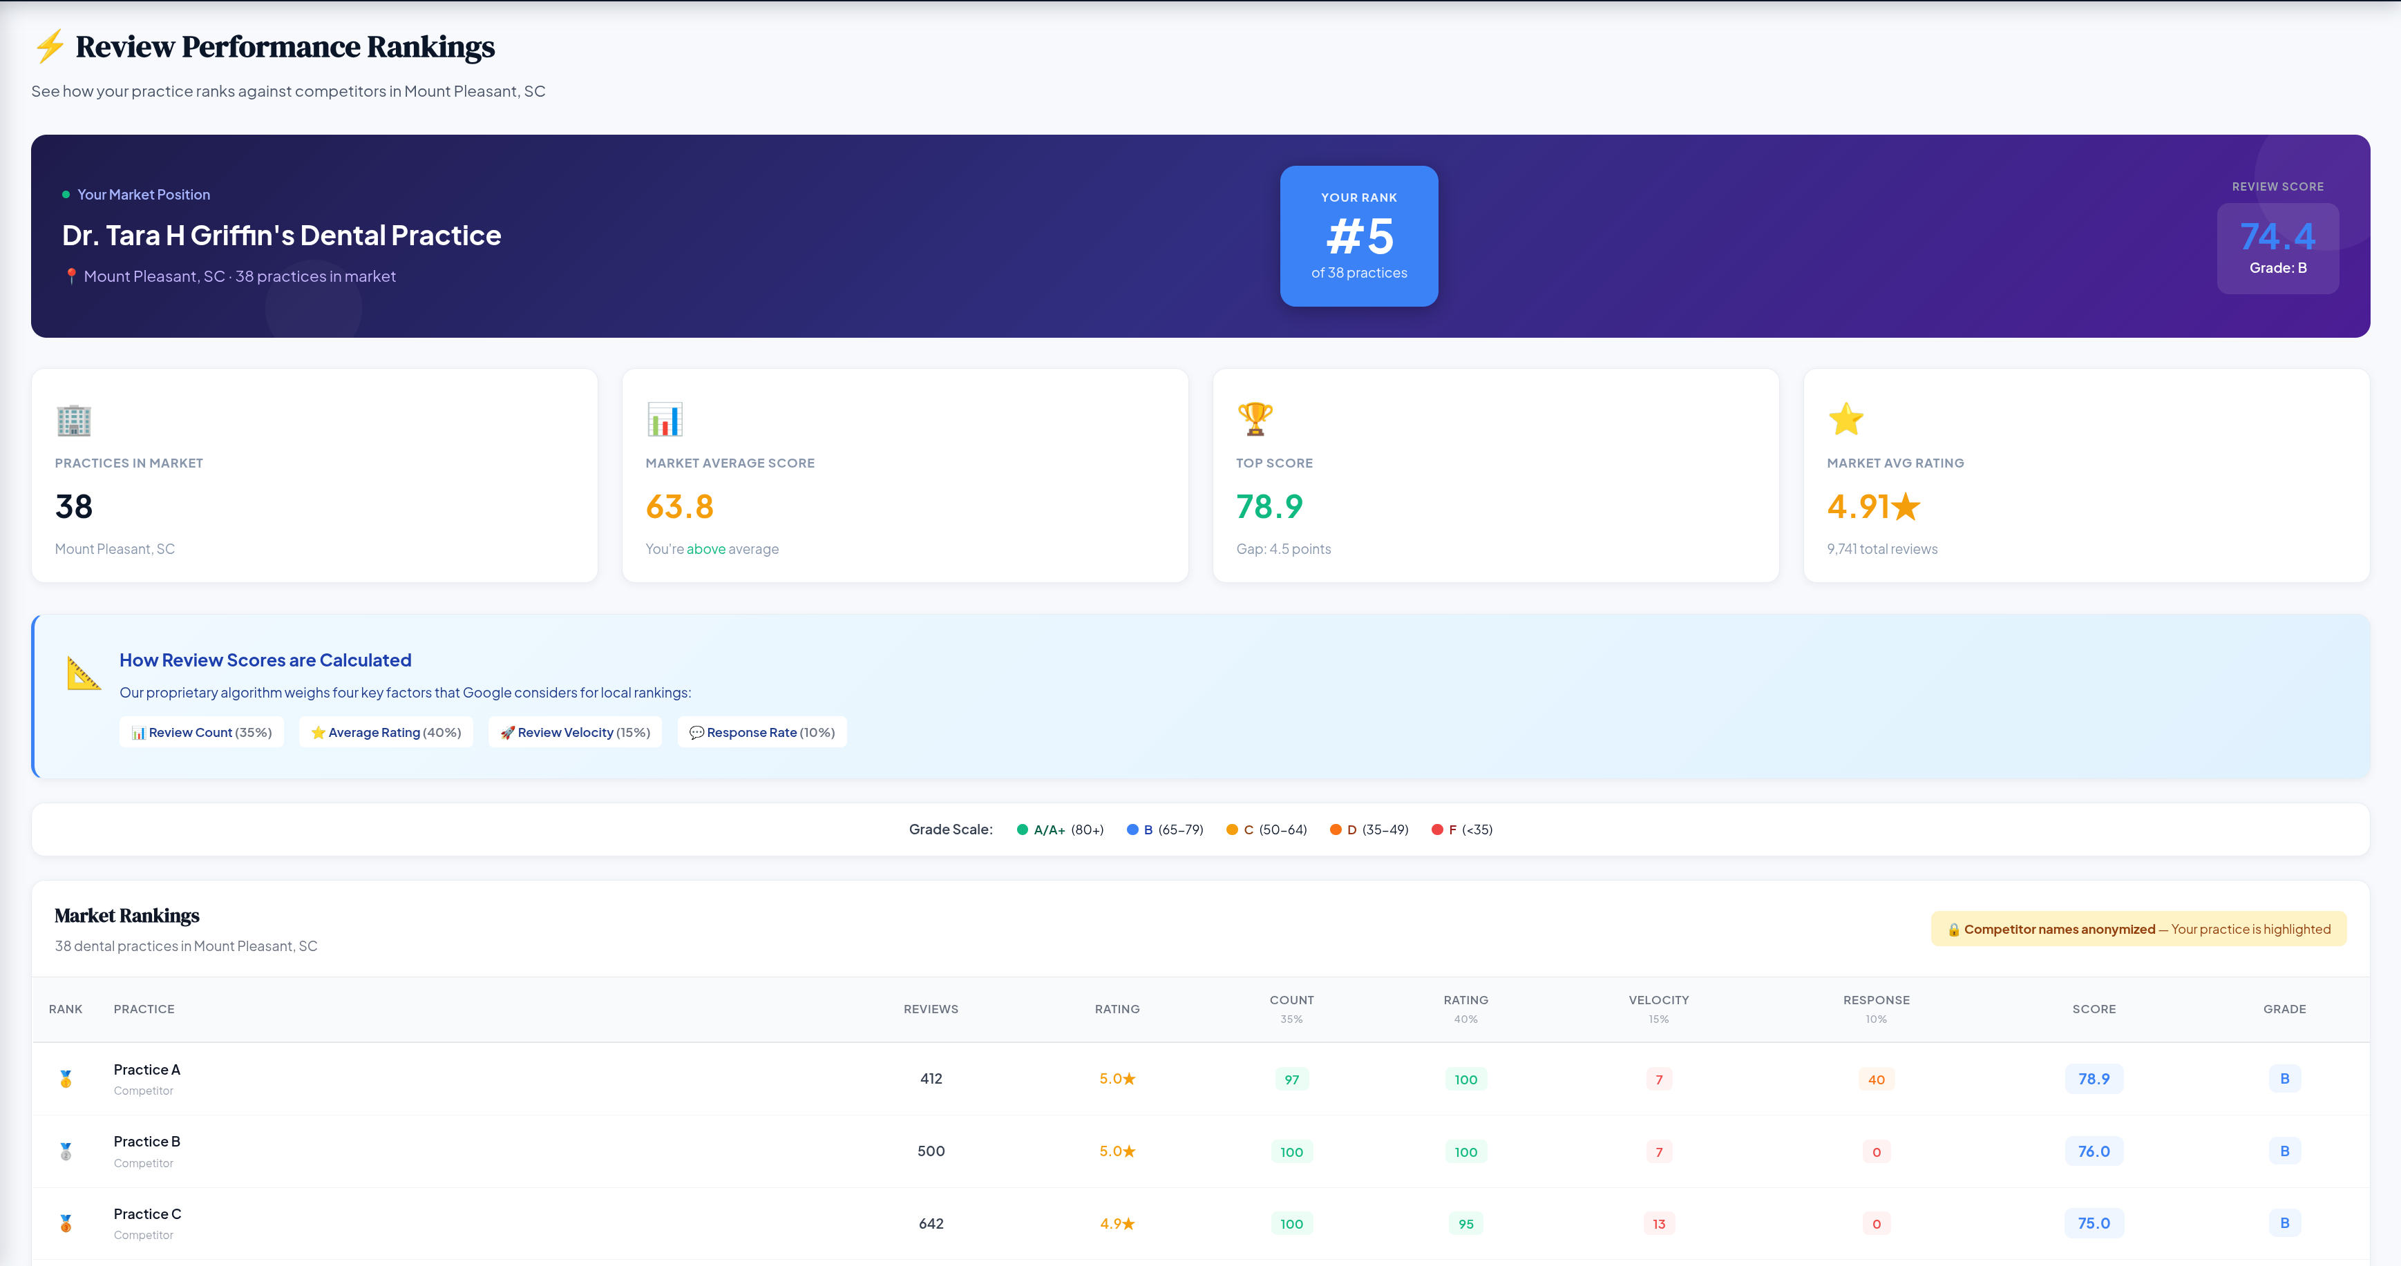Click the 76.0 score badge for Practice B
Image resolution: width=2401 pixels, height=1266 pixels.
click(x=2094, y=1151)
